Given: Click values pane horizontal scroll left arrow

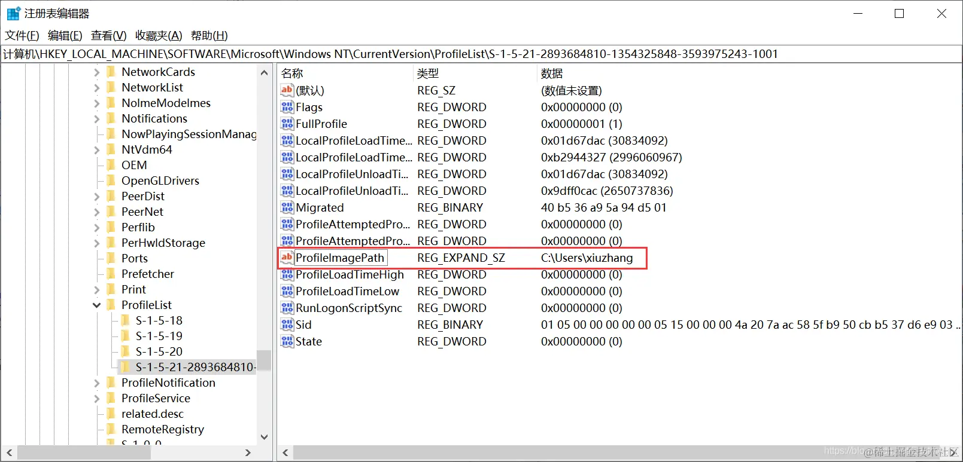Looking at the screenshot, I should coord(285,452).
